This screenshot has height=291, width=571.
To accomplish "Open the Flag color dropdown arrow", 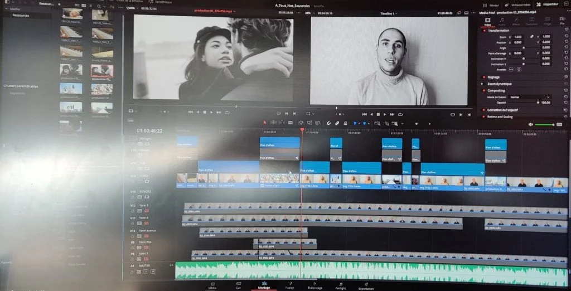I will tap(359, 123).
